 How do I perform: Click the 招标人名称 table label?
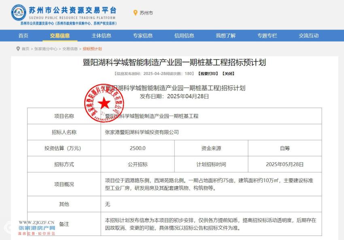pos(64,132)
